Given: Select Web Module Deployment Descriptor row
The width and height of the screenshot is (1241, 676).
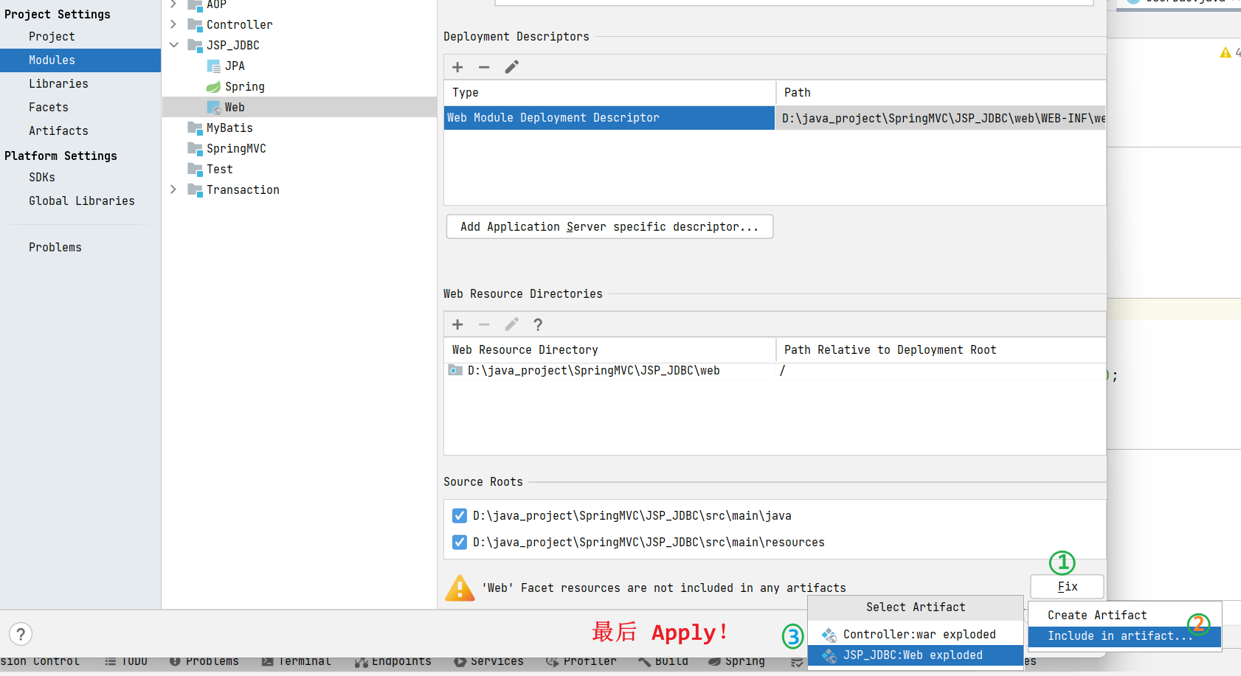Looking at the screenshot, I should point(609,118).
